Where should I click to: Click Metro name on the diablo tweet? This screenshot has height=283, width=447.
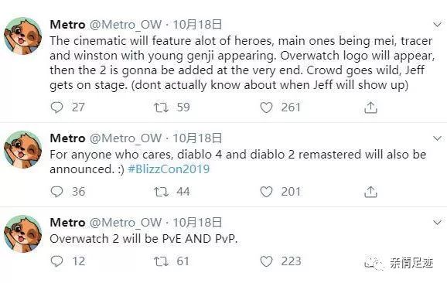pos(67,138)
